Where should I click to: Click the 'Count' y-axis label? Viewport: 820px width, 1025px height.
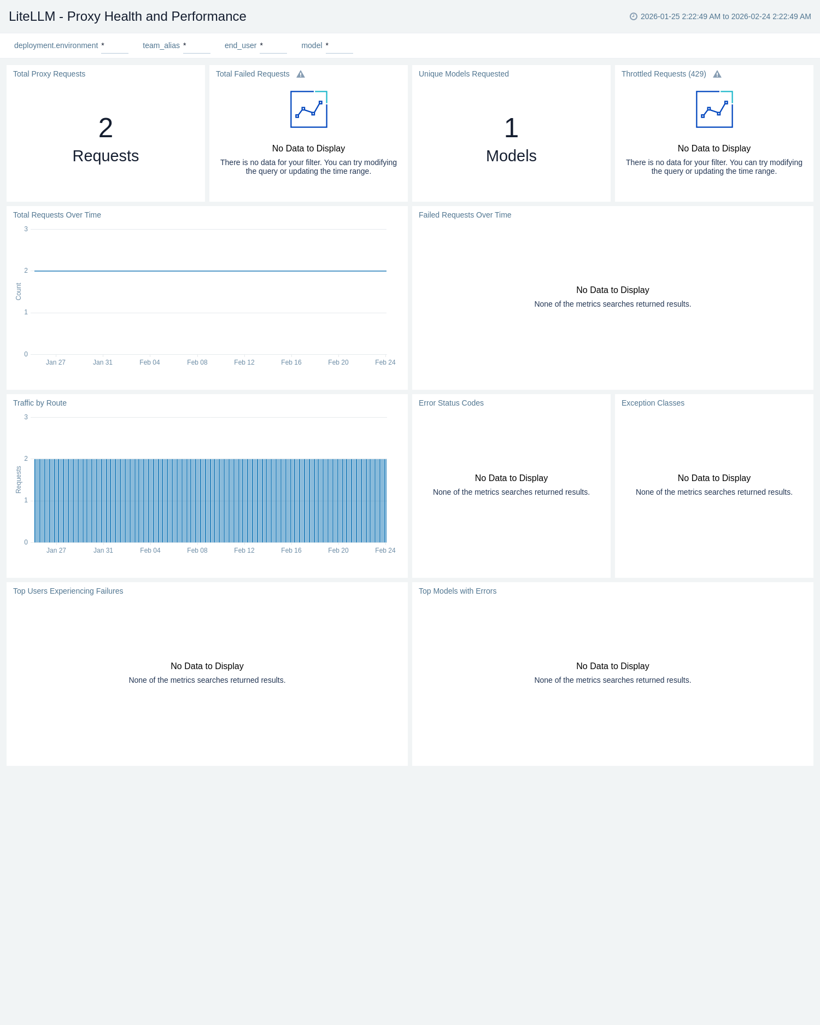19,291
